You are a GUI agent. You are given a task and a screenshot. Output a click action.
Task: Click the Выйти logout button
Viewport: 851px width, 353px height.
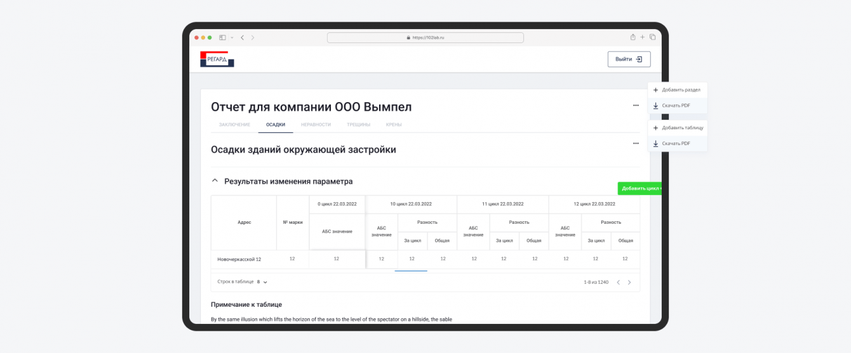tap(629, 59)
